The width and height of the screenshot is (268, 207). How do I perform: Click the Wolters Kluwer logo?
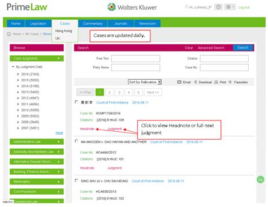(x=132, y=7)
